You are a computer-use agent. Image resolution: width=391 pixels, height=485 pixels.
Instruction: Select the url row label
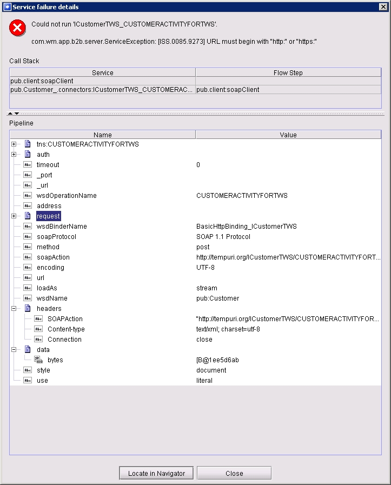41,278
